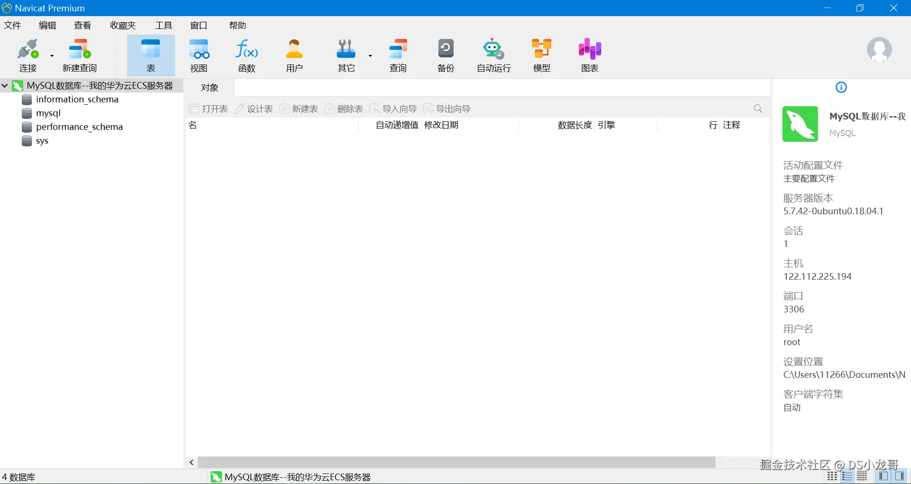Viewport: 911px width, 484px height.
Task: Select the 对象 tab
Action: pyautogui.click(x=210, y=88)
